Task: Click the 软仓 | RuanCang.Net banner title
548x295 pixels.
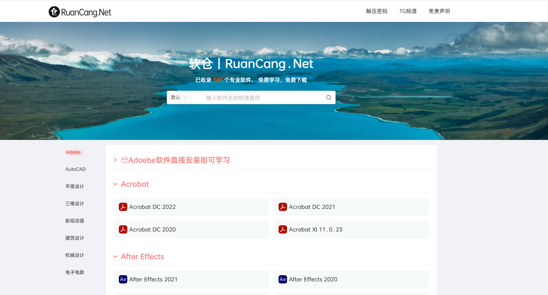Action: (251, 64)
